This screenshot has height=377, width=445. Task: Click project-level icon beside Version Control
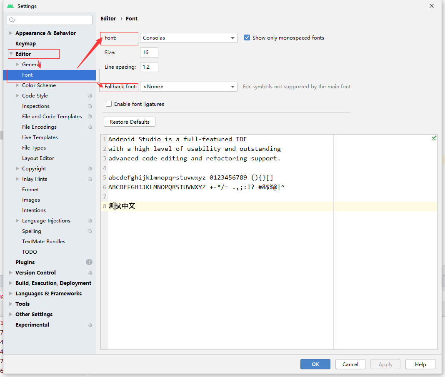(x=90, y=272)
